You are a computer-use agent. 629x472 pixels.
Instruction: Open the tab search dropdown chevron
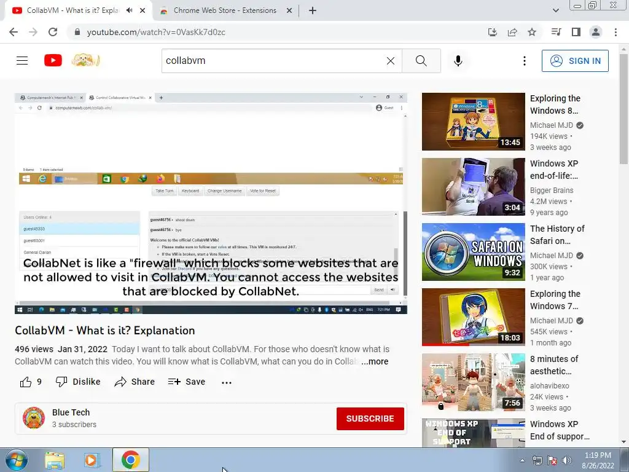click(555, 10)
